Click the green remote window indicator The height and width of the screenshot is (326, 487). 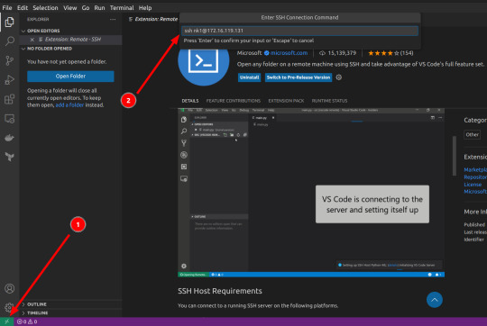(7, 321)
